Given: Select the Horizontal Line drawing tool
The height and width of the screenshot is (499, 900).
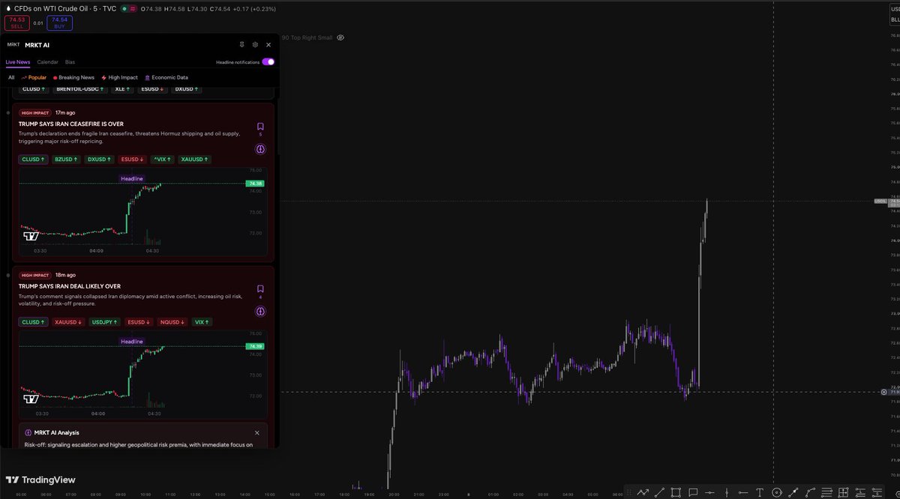Looking at the screenshot, I should pyautogui.click(x=709, y=492).
